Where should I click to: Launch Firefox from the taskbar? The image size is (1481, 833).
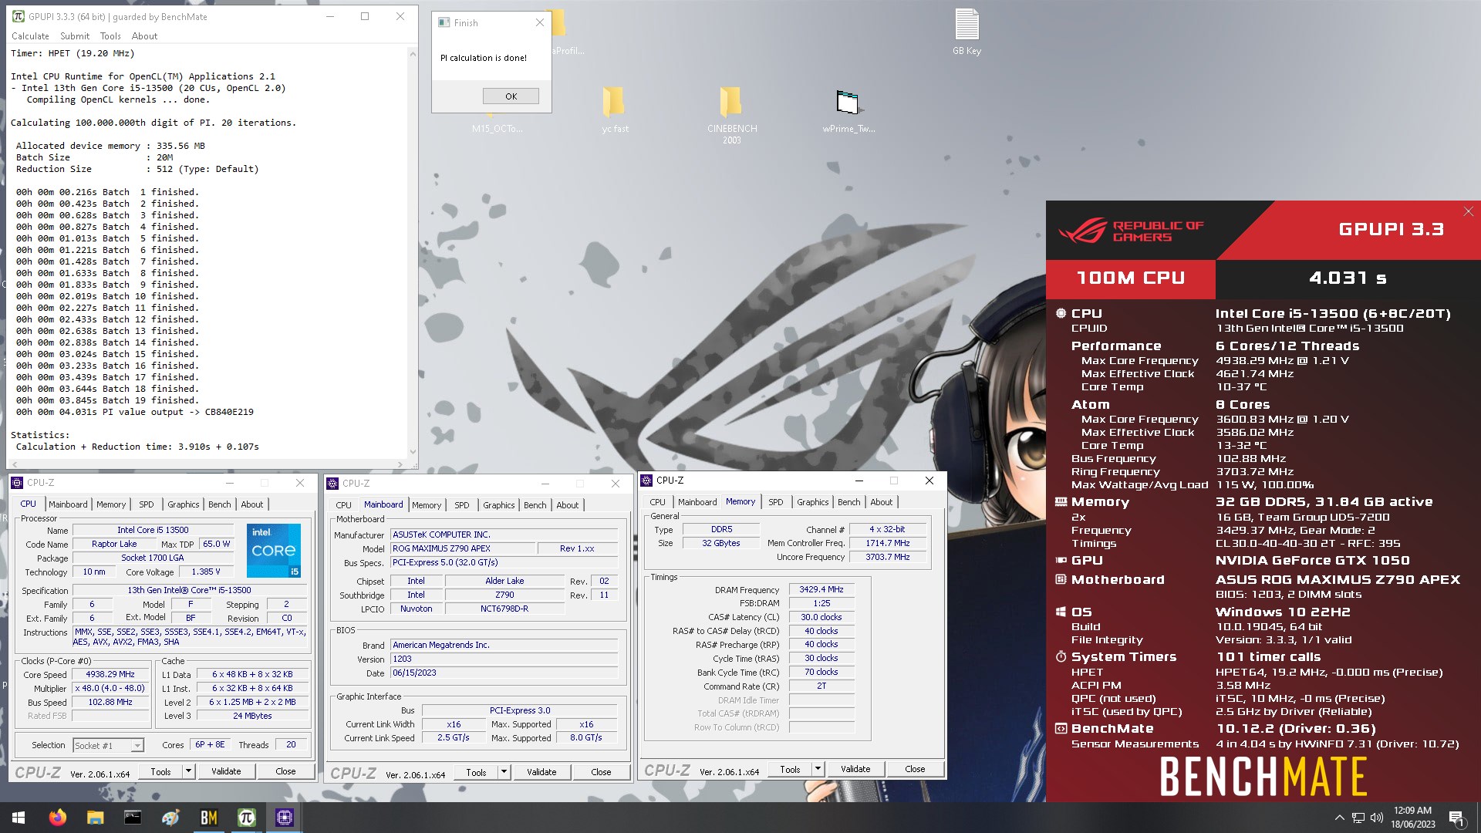(x=57, y=818)
